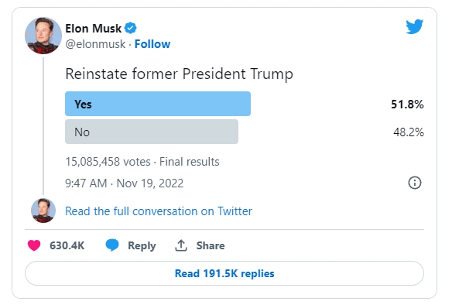This screenshot has width=452, height=305.
Task: Open the 9:47 AM Nov 19, 2022 timestamp
Action: point(125,183)
